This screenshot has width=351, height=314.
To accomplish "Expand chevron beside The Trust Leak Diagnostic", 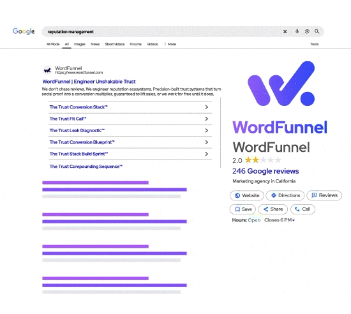I will (x=207, y=130).
